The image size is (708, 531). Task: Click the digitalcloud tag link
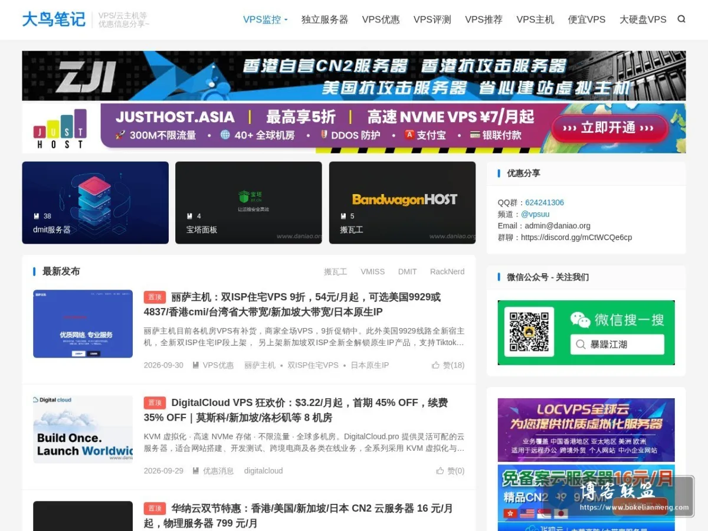tap(263, 471)
